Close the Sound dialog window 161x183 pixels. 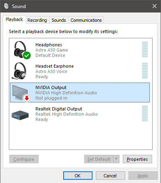[x=155, y=6]
